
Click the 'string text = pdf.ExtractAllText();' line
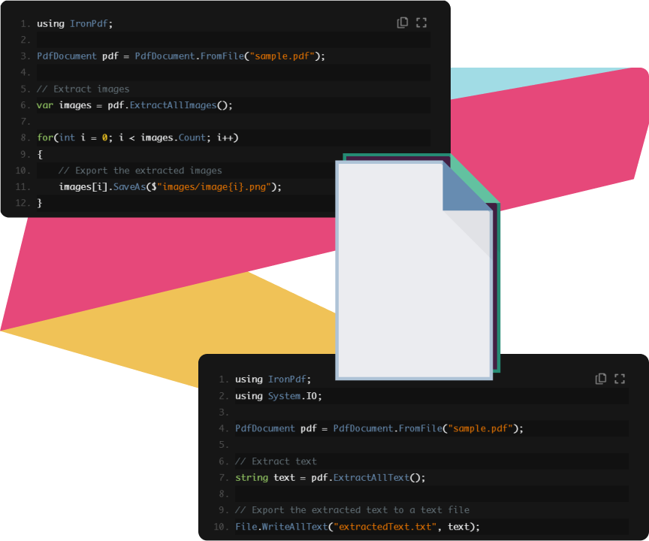tap(330, 477)
